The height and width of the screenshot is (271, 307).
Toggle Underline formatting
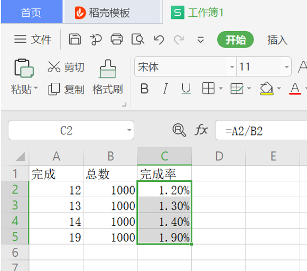[186, 89]
